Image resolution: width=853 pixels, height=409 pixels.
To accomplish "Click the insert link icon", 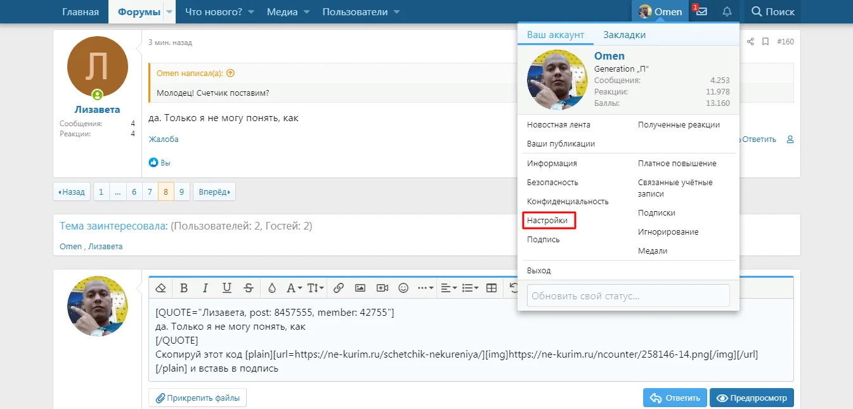I will tap(339, 288).
